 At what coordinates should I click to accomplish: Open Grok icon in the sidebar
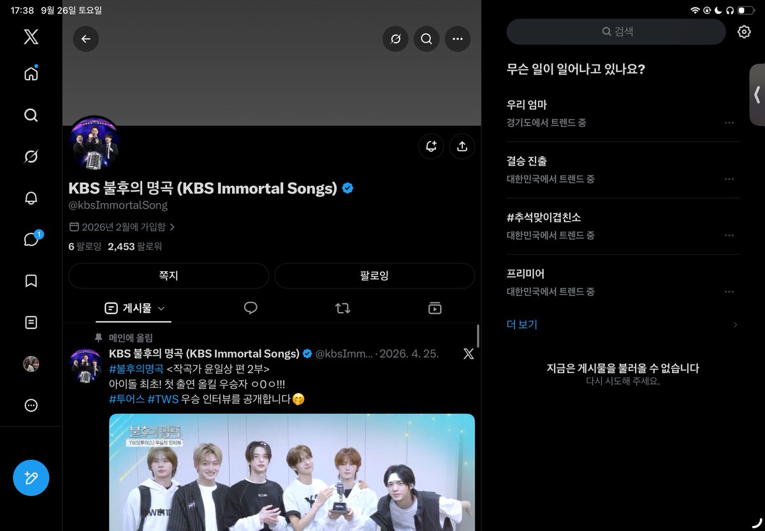pos(31,157)
